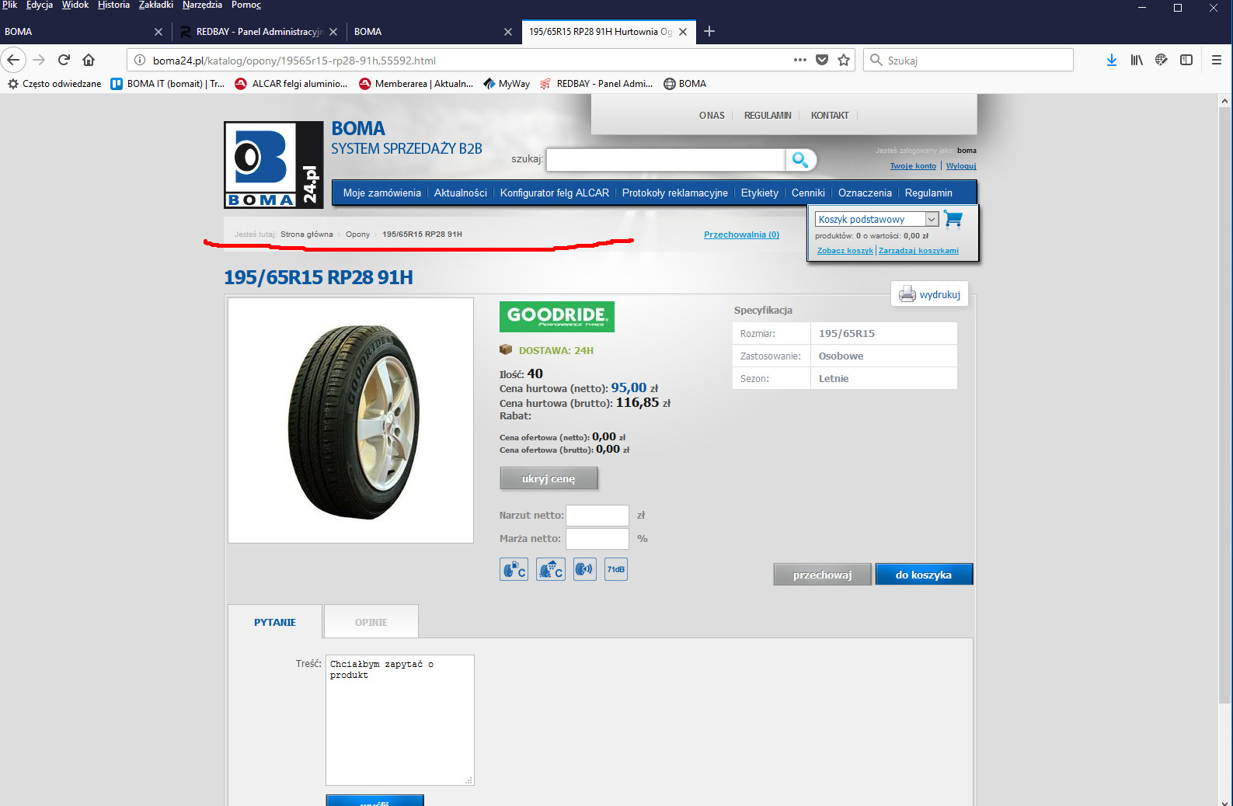
Task: Click the wet grip tyre label icon
Action: pos(550,569)
